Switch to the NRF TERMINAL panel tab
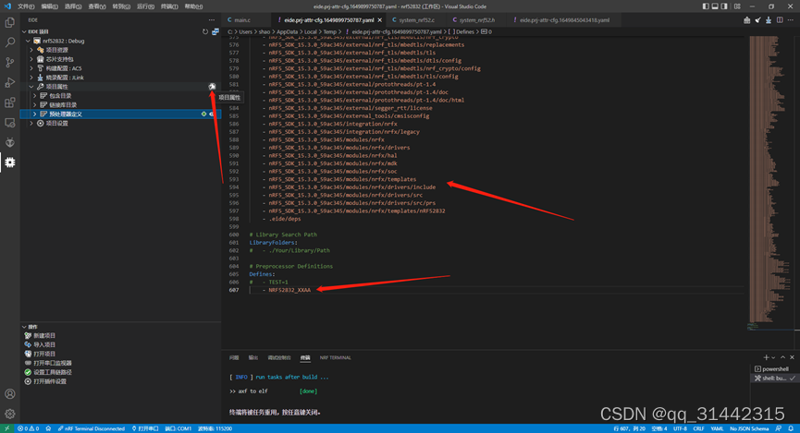The width and height of the screenshot is (800, 433). point(335,357)
